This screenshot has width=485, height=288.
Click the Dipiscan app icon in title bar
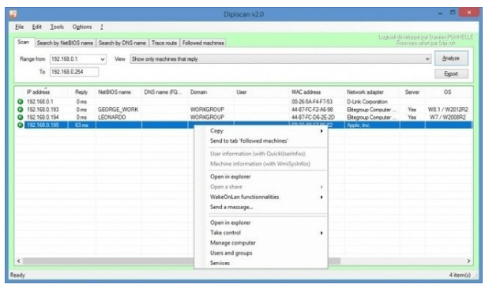[13, 14]
